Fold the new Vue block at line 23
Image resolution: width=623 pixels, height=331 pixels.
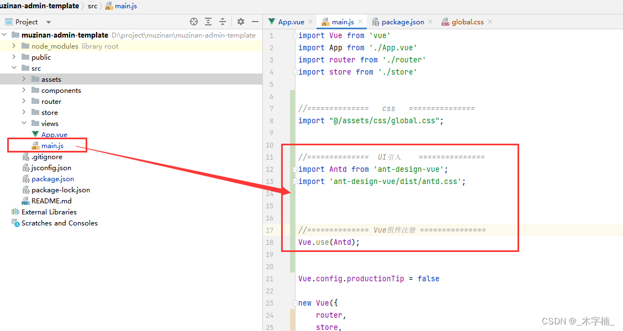[295, 303]
